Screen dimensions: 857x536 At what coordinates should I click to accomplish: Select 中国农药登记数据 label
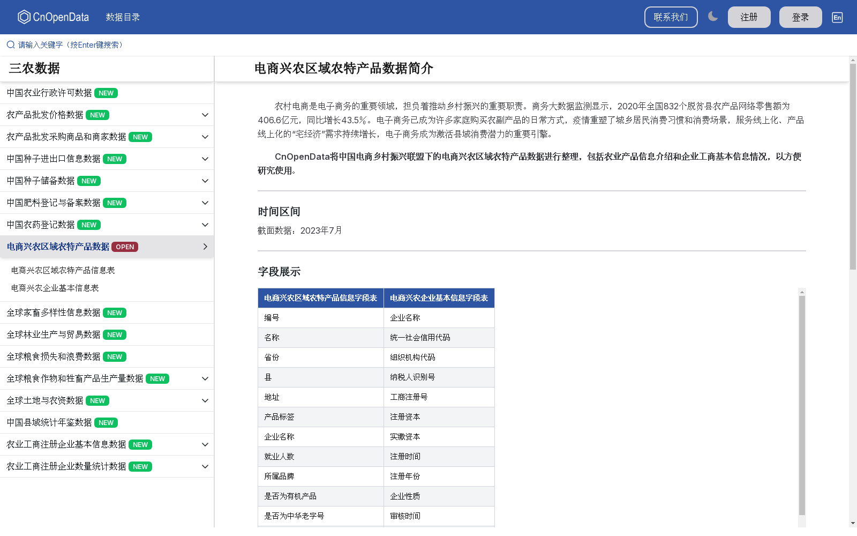coord(40,225)
